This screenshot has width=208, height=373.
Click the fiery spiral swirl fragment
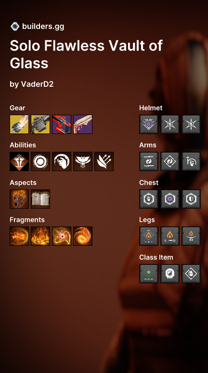pos(83,236)
